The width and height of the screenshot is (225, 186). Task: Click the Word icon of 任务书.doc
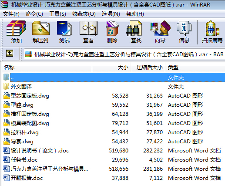[7, 159]
